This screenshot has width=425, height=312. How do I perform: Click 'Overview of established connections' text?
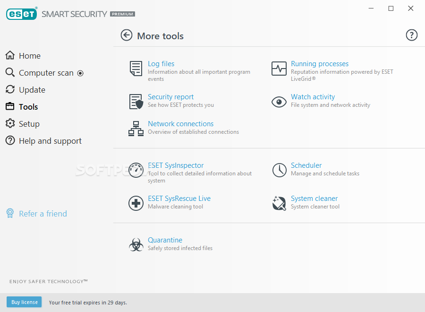[193, 132]
